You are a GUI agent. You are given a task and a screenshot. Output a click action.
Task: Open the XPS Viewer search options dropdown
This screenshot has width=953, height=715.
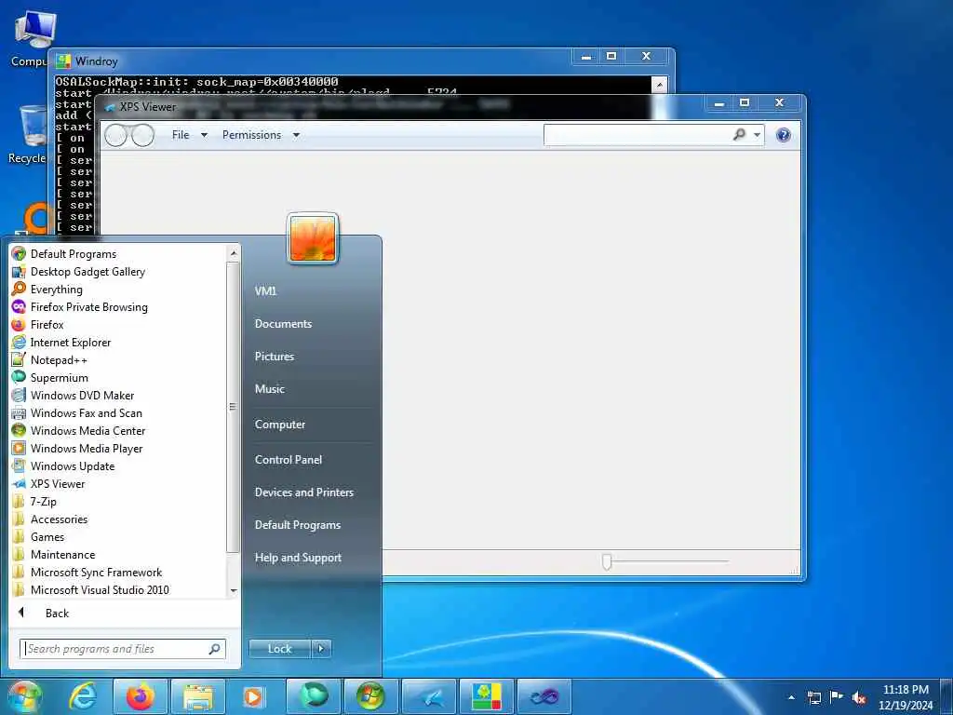coord(758,135)
